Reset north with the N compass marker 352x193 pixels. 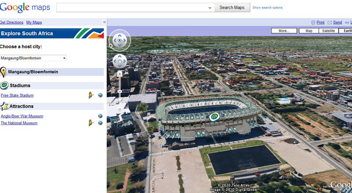[111, 46]
